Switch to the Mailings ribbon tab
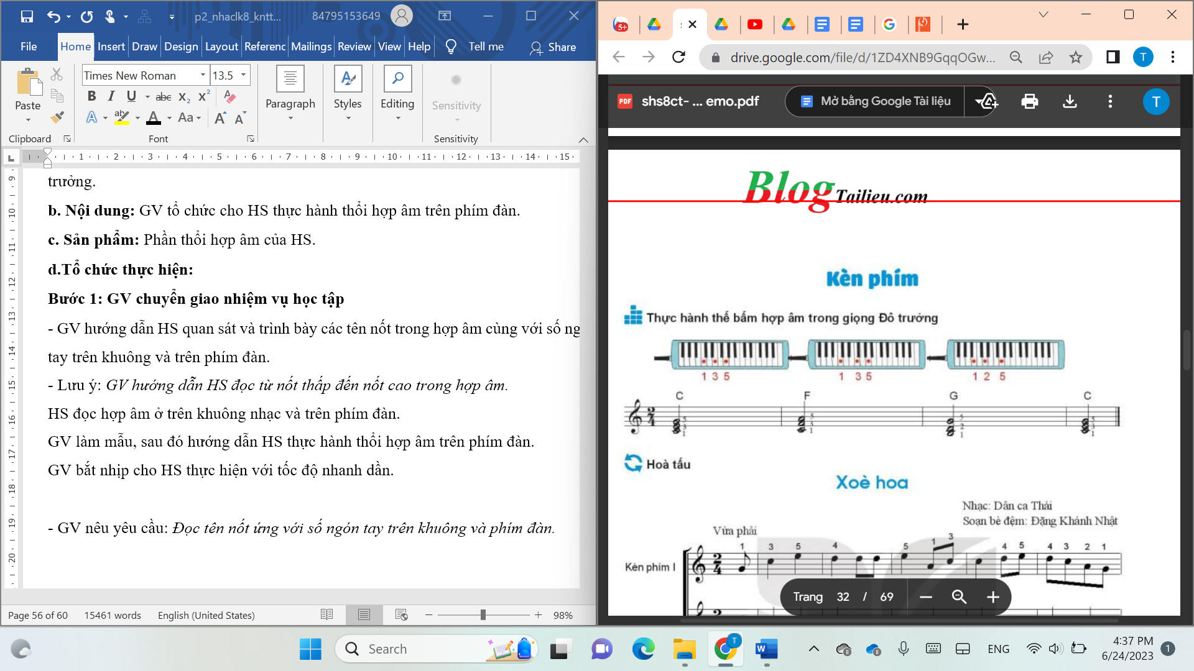 tap(311, 47)
